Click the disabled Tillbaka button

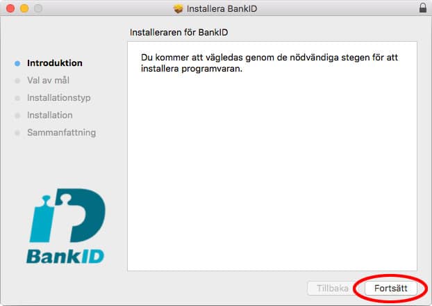click(333, 289)
